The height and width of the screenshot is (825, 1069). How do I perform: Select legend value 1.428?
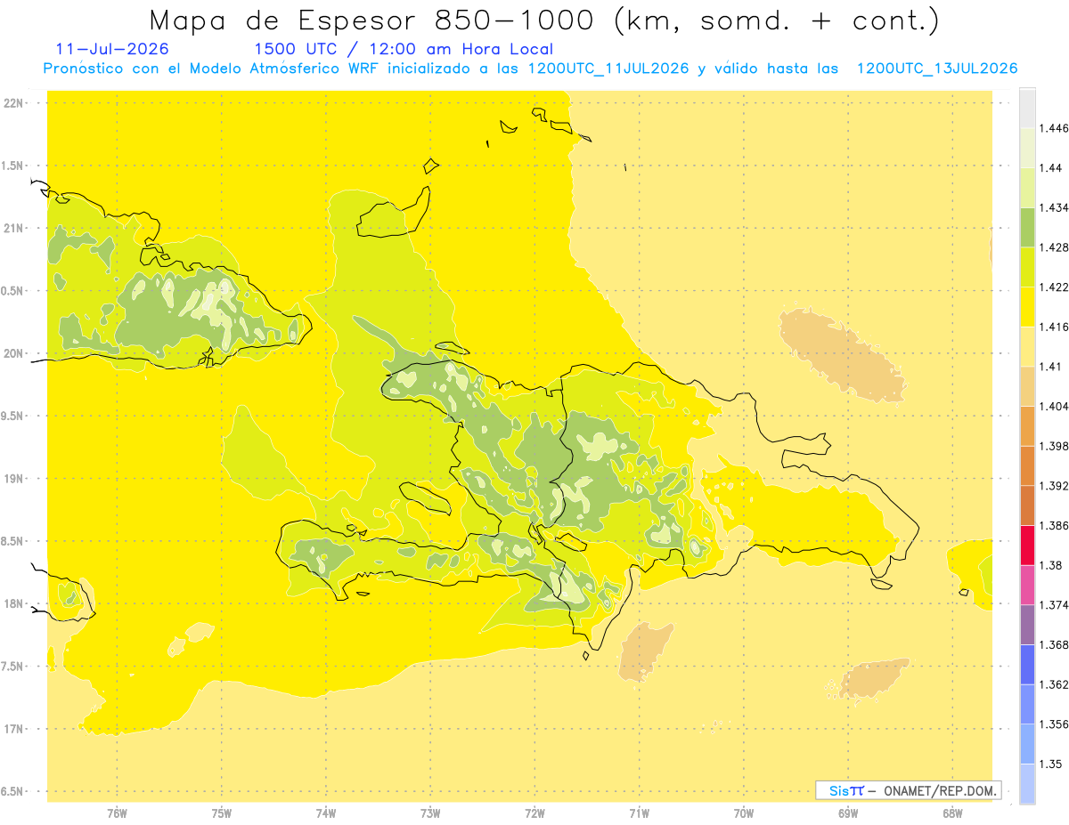(1054, 247)
